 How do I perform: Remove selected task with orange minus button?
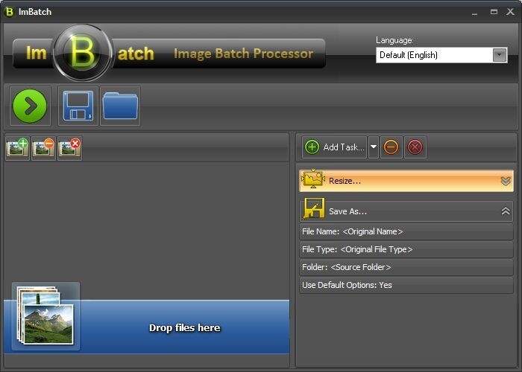tap(391, 147)
